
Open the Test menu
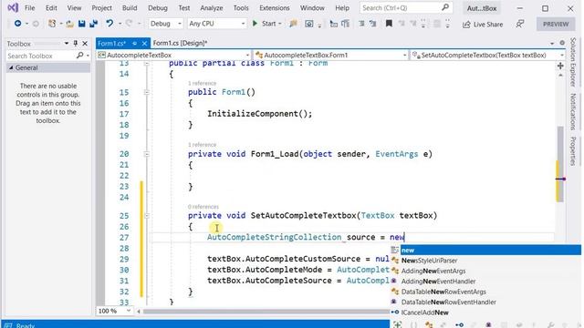[x=184, y=8]
